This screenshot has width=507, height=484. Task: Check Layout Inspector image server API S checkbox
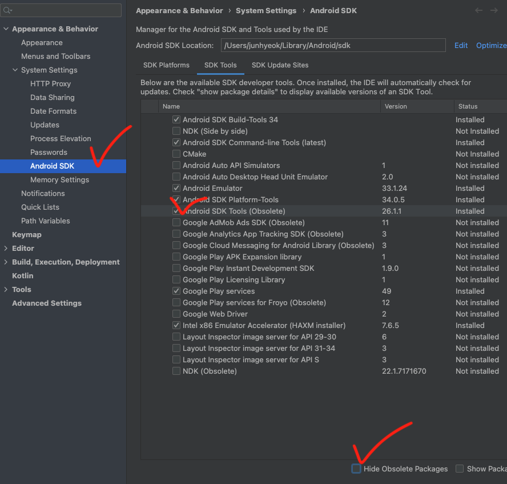click(x=176, y=359)
